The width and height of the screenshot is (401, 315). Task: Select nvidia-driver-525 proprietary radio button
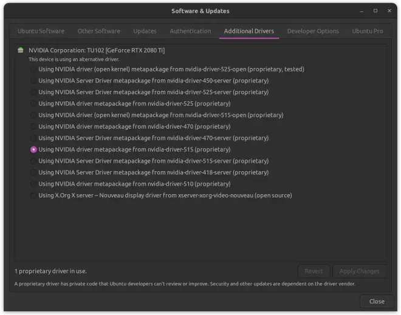33,104
